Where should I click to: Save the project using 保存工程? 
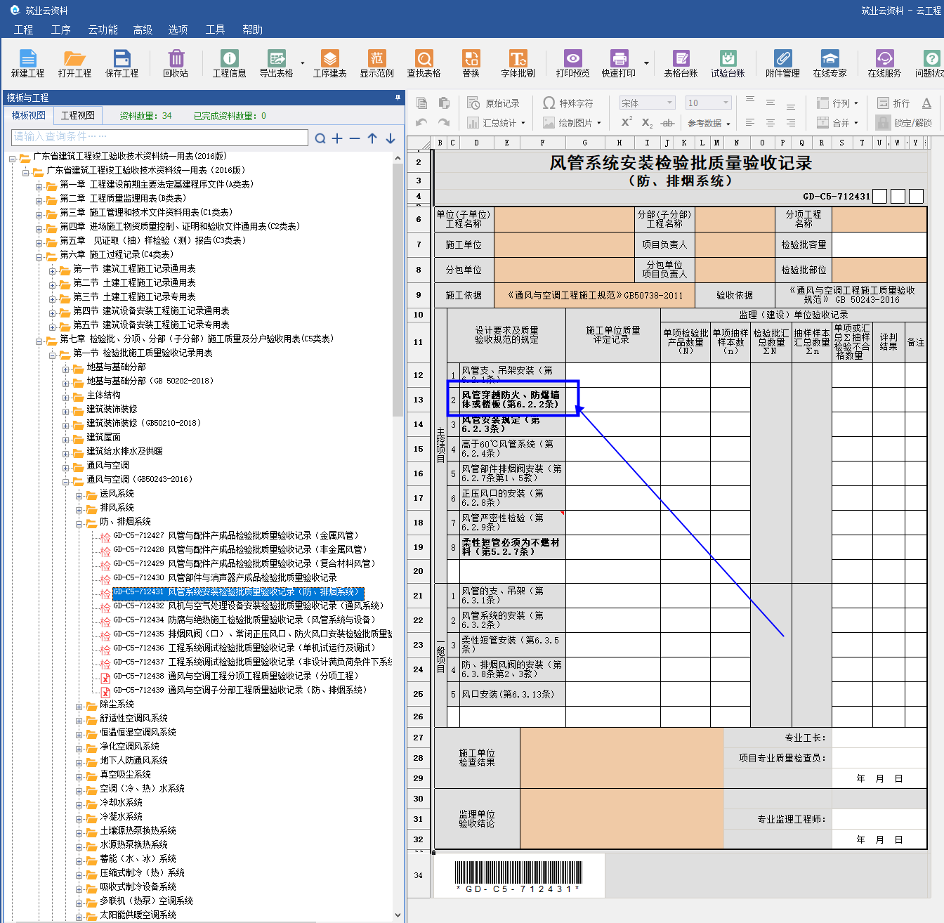(x=122, y=63)
